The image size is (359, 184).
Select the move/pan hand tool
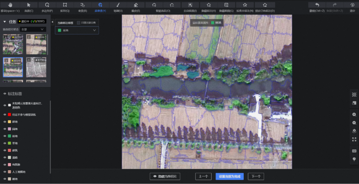(10, 5)
